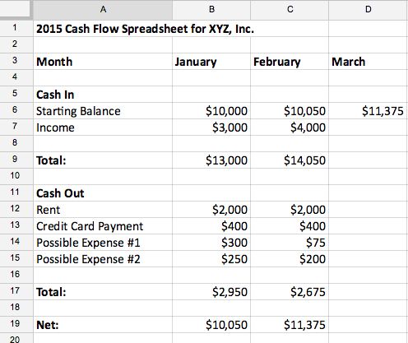Click February Possible Expense #1 cell $75
Image resolution: width=408 pixels, height=343 pixels.
tap(290, 243)
